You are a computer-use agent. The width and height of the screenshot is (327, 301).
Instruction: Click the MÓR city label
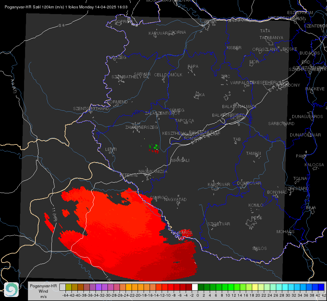(x=255, y=62)
